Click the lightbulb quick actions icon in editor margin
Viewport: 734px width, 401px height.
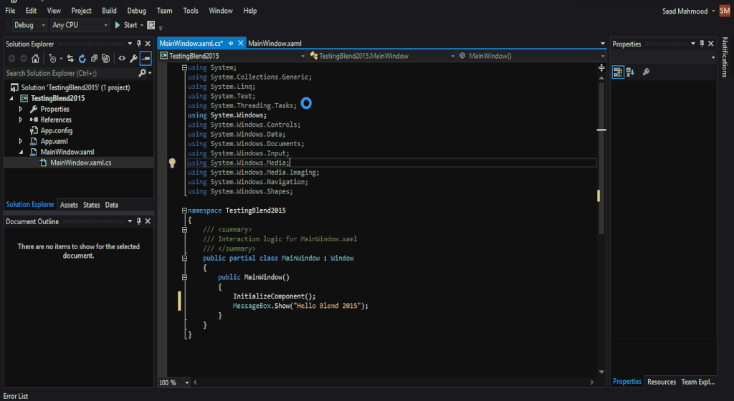(x=172, y=163)
